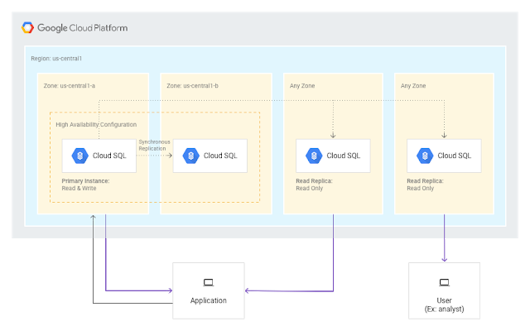
Task: Click Cloud SQL text in us-central1-b box
Action: coord(220,156)
